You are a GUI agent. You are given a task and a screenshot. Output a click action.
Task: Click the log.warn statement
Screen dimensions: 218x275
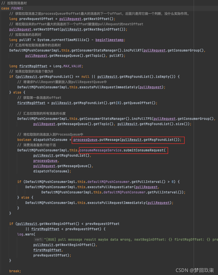click(x=26, y=234)
